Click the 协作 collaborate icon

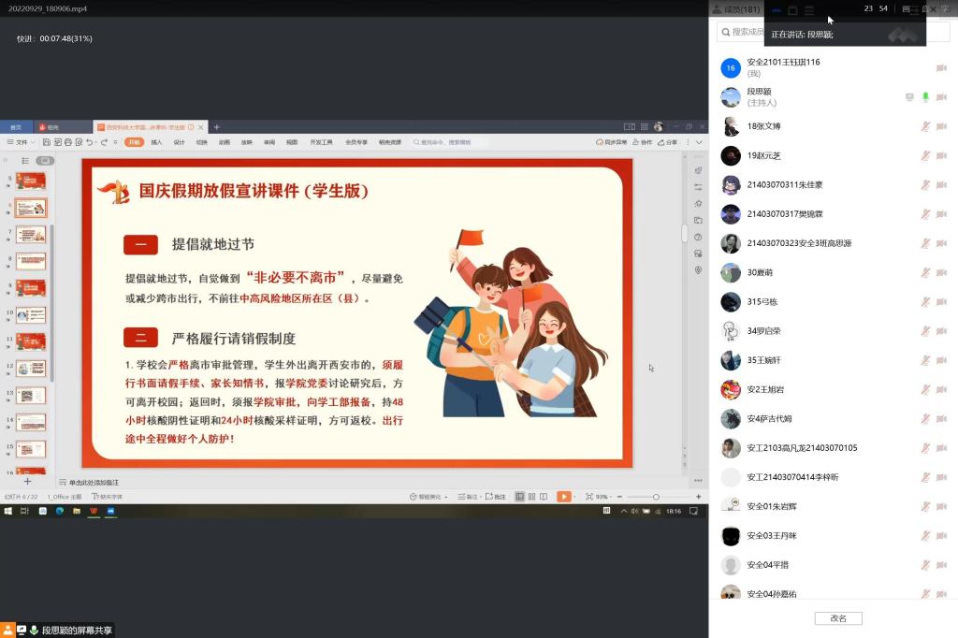[x=642, y=142]
